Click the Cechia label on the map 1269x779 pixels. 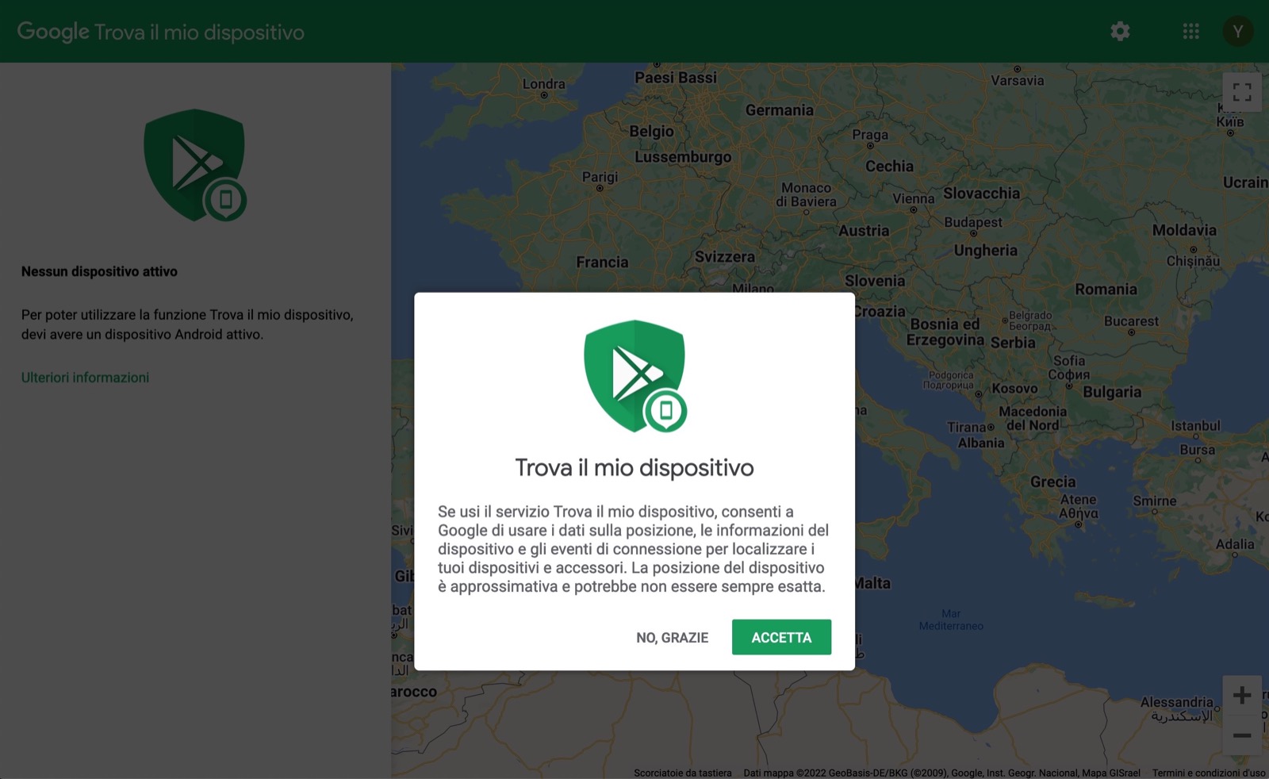(889, 167)
